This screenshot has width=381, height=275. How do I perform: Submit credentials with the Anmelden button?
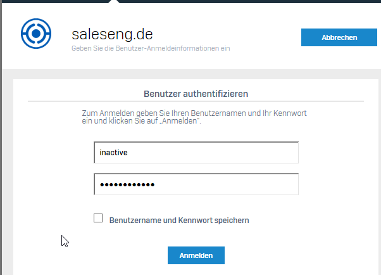196,255
